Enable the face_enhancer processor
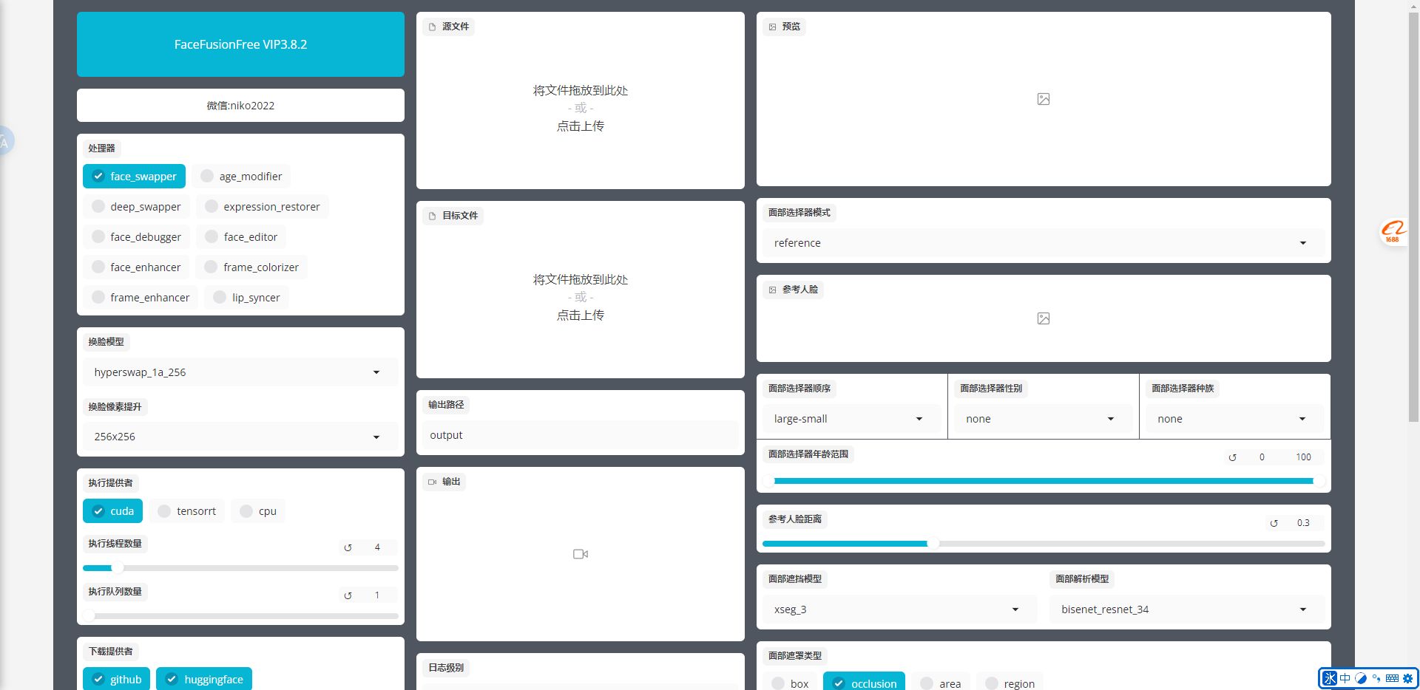1420x690 pixels. [x=136, y=267]
